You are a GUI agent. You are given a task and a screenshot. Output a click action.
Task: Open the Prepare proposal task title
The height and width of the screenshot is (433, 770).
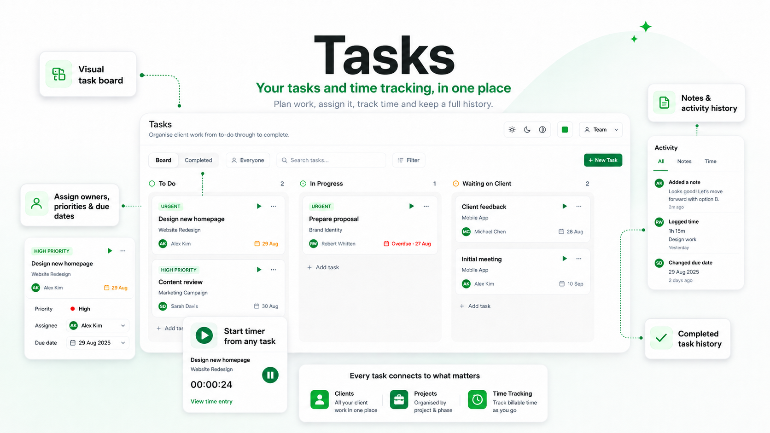pos(334,219)
